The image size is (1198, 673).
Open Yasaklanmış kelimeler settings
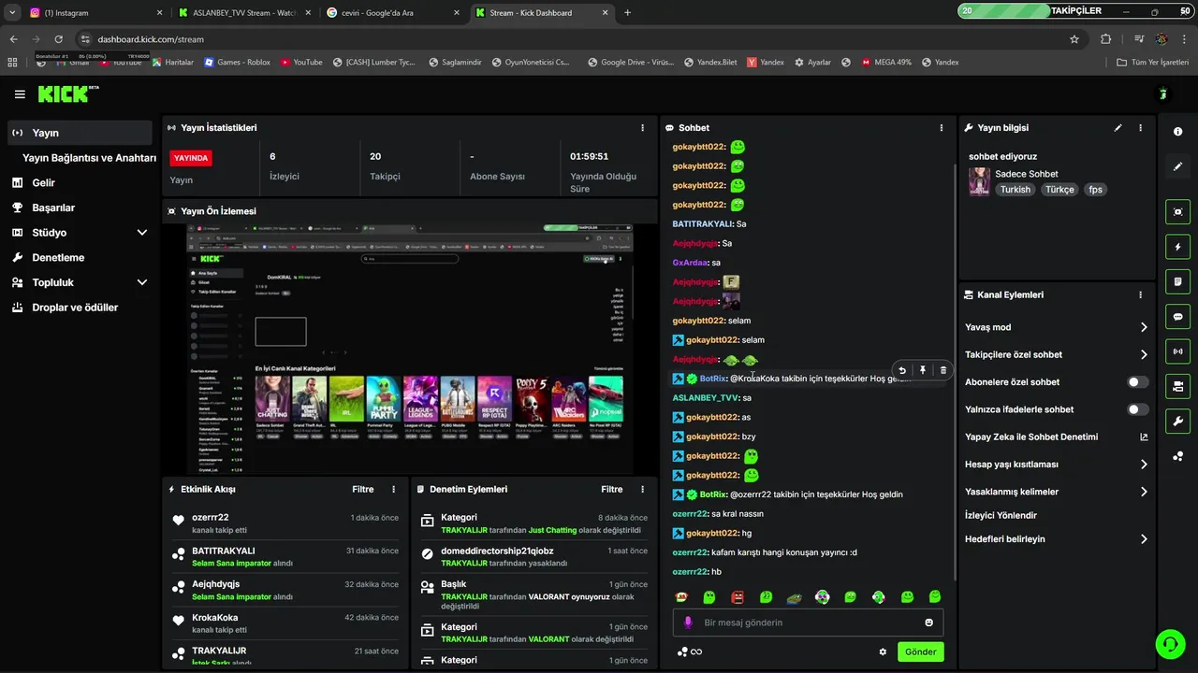[1057, 492]
